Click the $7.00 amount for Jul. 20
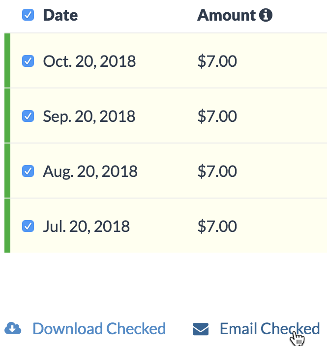The width and height of the screenshot is (327, 346). [217, 227]
